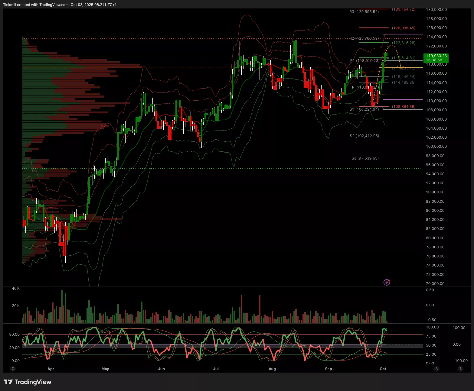The image size is (474, 391).
Task: Click the TradingView logo
Action: [28, 382]
